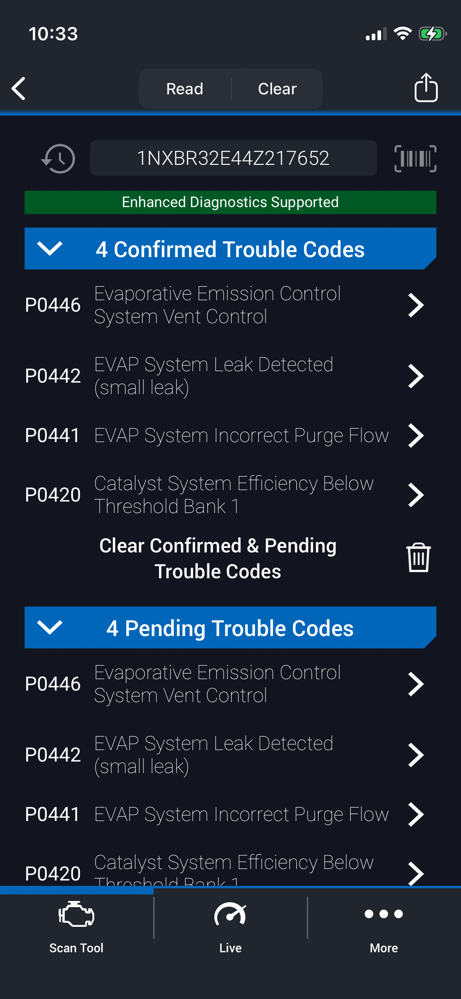Open the More options dots

(x=384, y=914)
